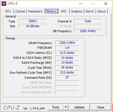Open the SPD tab
113x112 pixels.
point(64,11)
